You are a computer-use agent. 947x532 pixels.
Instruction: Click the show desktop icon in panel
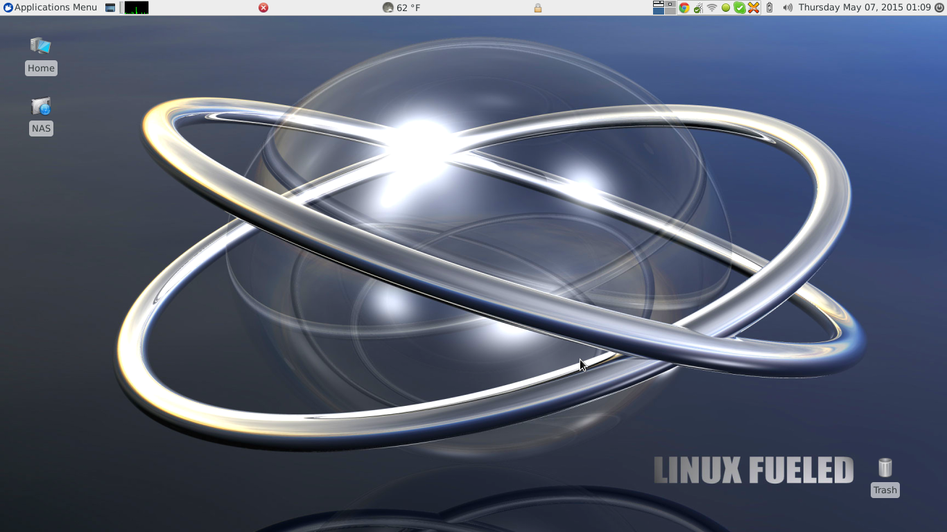[x=110, y=8]
